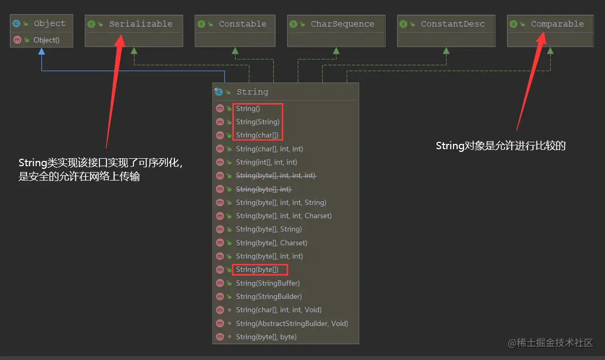The image size is (605, 360).
Task: Select the String(StringBuffer) constructor row
Action: click(285, 283)
